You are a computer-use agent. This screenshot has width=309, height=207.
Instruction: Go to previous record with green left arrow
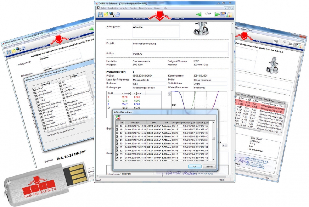coord(199,14)
